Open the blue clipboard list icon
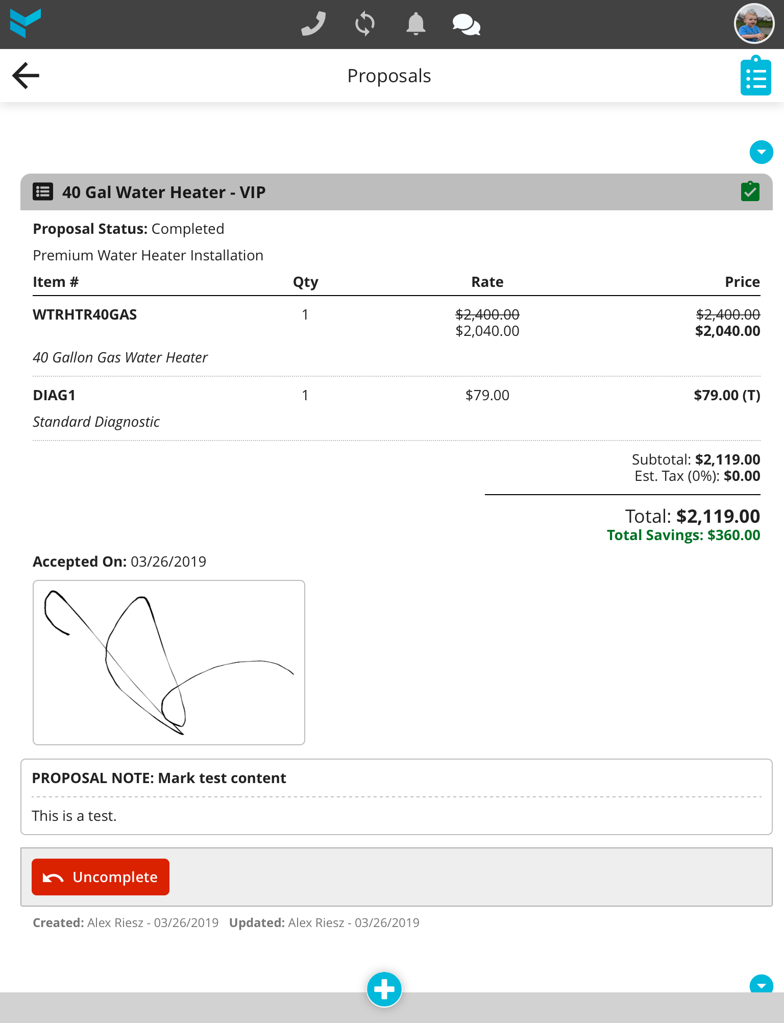The height and width of the screenshot is (1023, 784). [x=755, y=77]
